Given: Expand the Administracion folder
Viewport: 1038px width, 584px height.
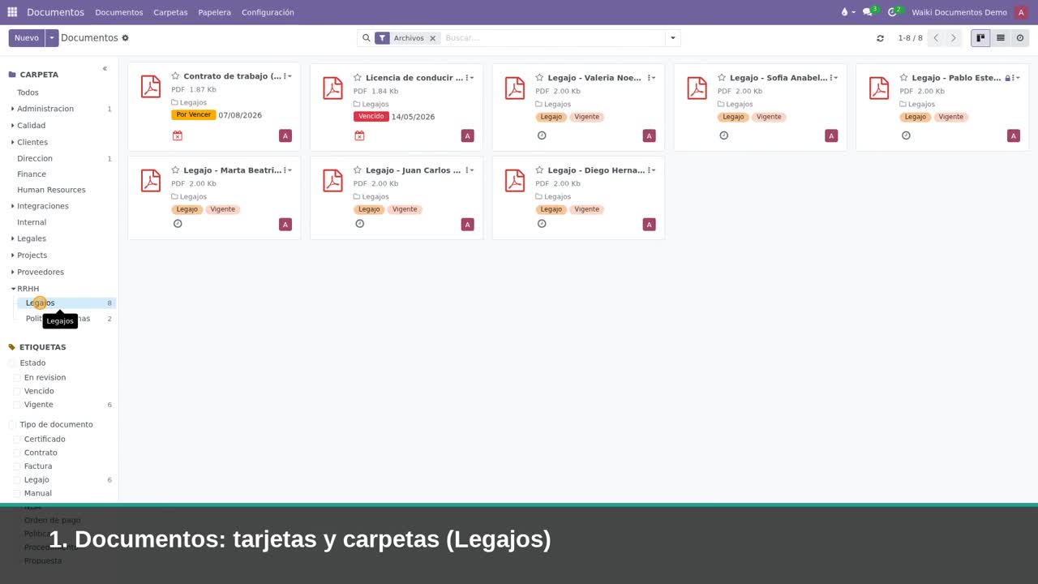Looking at the screenshot, I should click(x=12, y=109).
